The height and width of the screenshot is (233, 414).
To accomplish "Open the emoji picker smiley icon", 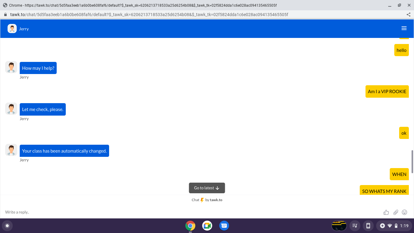I will 404,212.
